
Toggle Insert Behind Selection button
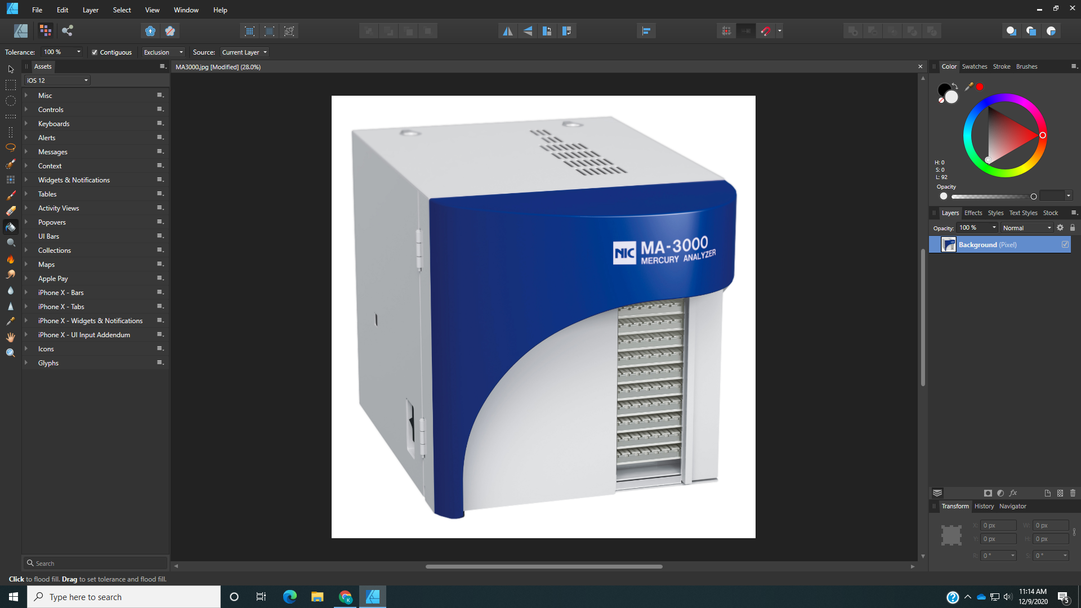coord(1011,31)
